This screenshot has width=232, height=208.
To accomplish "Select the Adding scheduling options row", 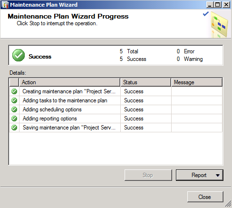I will coord(116,109).
